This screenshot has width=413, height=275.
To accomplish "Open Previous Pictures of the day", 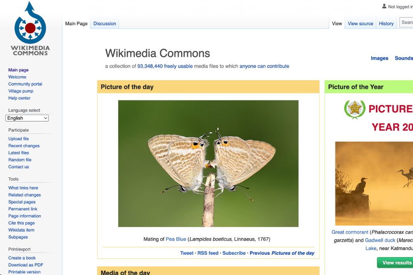I will [282, 253].
